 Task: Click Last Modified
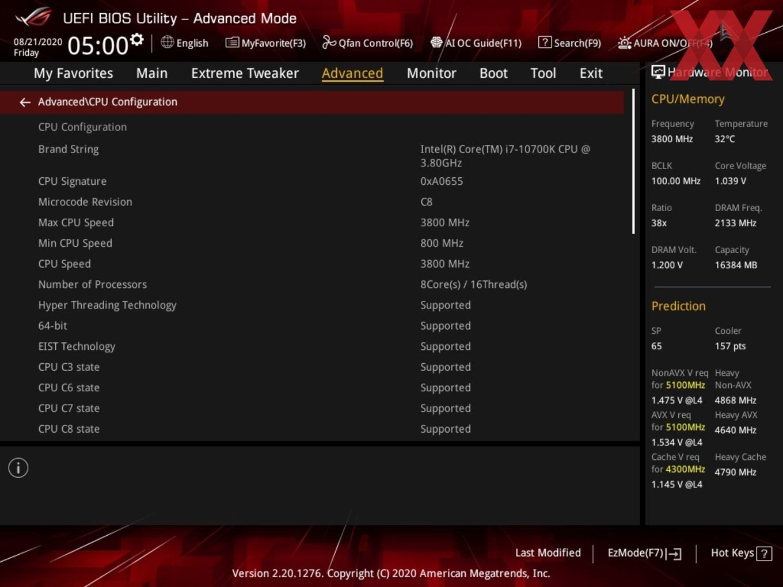[x=548, y=552]
